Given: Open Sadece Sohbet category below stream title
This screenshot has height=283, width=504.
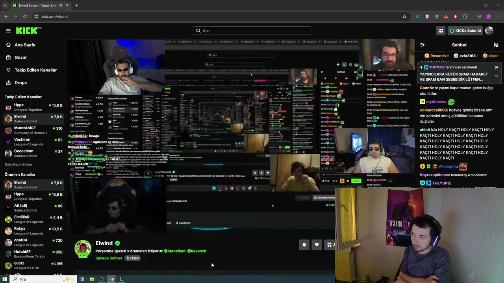Looking at the screenshot, I should pos(109,258).
